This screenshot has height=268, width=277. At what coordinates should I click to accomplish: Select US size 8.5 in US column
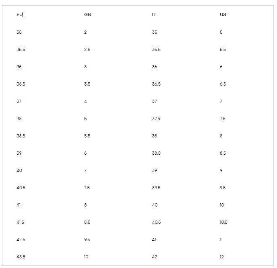click(223, 153)
